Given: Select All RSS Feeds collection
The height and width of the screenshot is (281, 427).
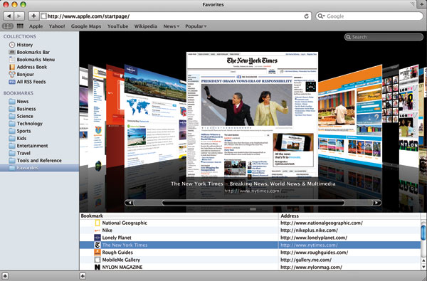Looking at the screenshot, I should pyautogui.click(x=27, y=82).
